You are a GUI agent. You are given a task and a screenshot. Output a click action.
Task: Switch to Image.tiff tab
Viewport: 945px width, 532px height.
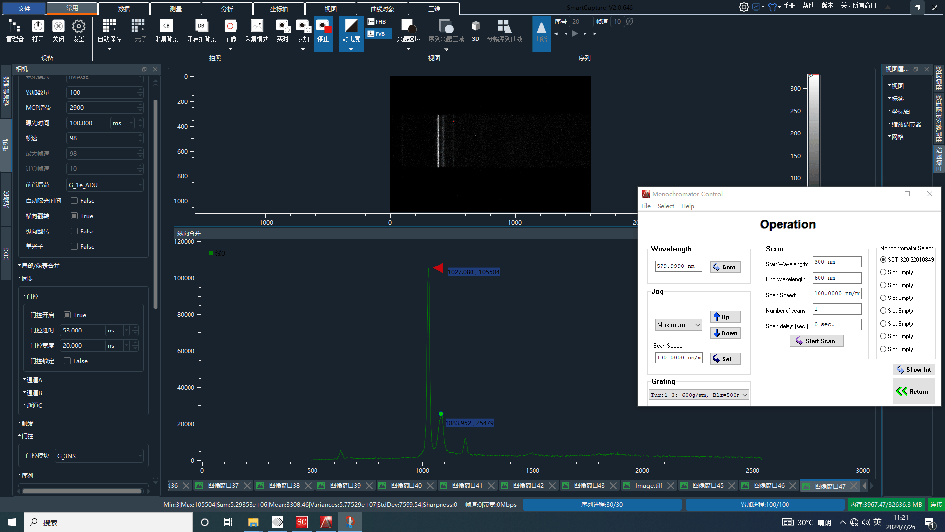(x=648, y=486)
